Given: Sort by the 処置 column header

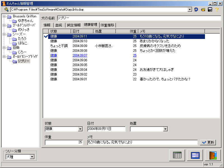Looking at the screenshot, I should click(x=104, y=31).
